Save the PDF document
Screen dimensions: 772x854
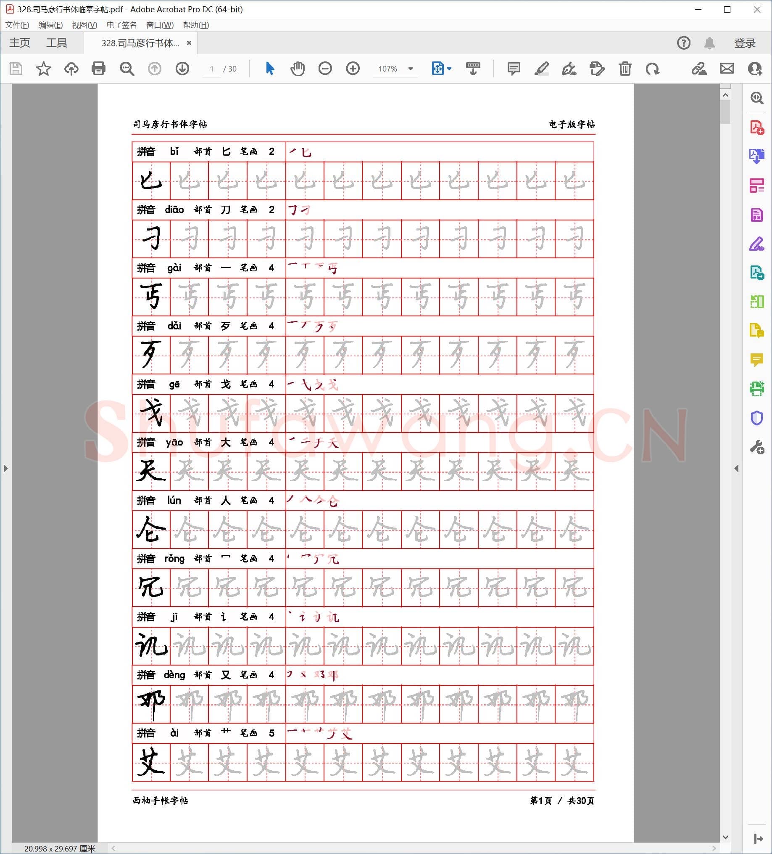point(16,69)
